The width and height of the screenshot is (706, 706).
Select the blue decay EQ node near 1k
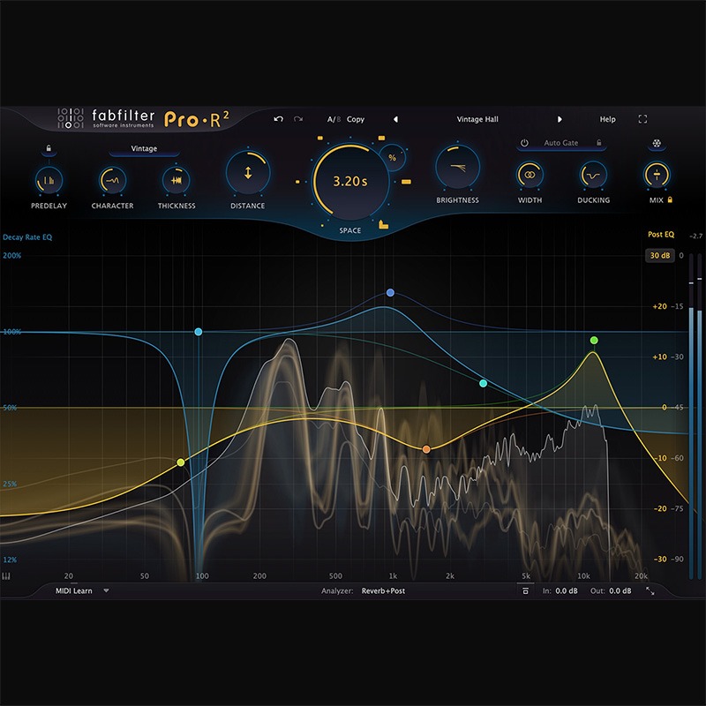(x=390, y=293)
